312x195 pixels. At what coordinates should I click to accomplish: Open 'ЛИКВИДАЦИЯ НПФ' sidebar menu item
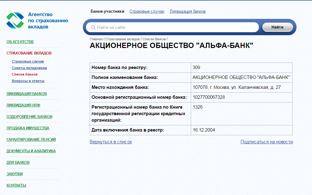[x=23, y=105]
